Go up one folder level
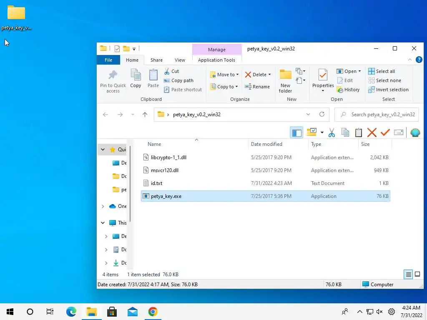 [145, 115]
